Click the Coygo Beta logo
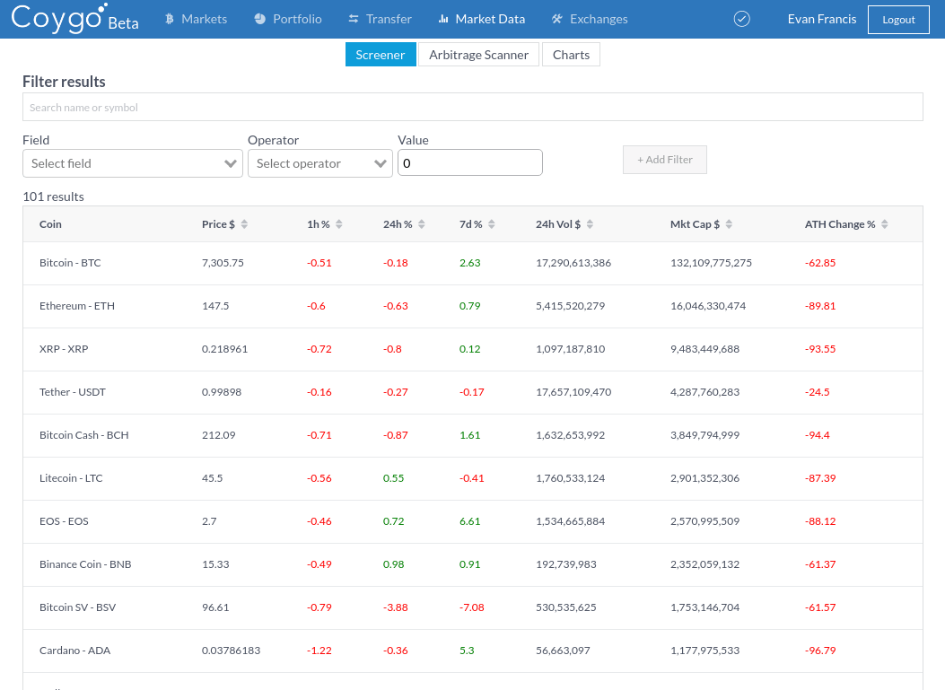This screenshot has width=945, height=690. click(x=74, y=18)
